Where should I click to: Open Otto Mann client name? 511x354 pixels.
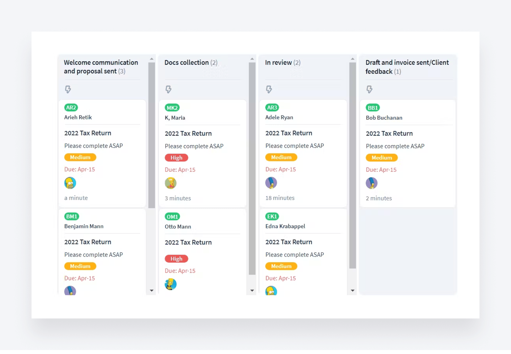178,227
